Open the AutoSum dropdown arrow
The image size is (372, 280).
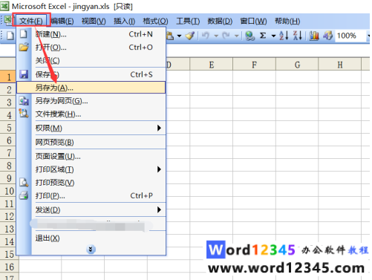point(273,36)
